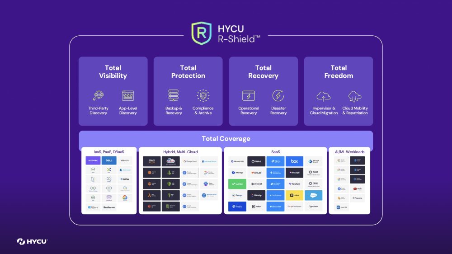Click the yellow Miro tile
This screenshot has height=254, width=452.
pos(294,195)
